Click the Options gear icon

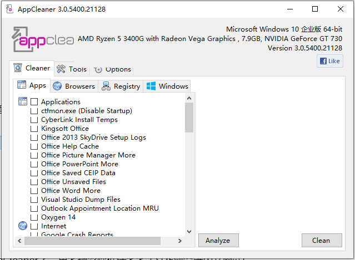click(x=98, y=69)
